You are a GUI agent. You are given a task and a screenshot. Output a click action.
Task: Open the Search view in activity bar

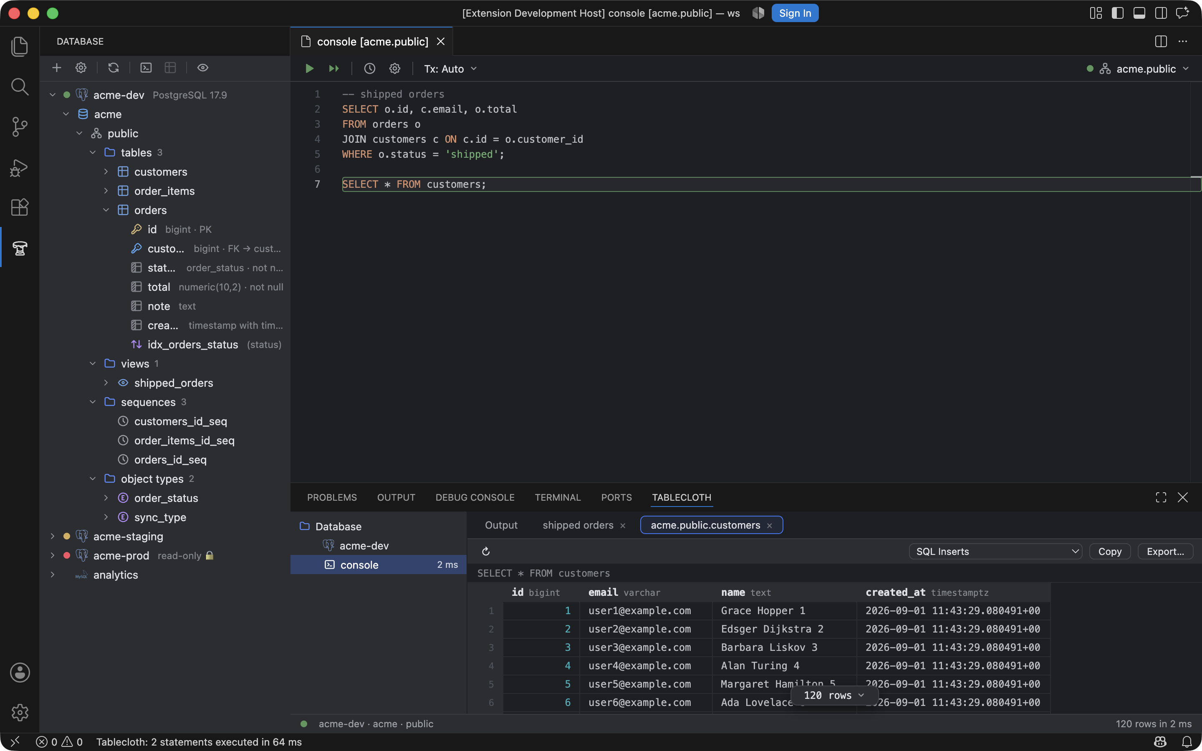point(19,86)
